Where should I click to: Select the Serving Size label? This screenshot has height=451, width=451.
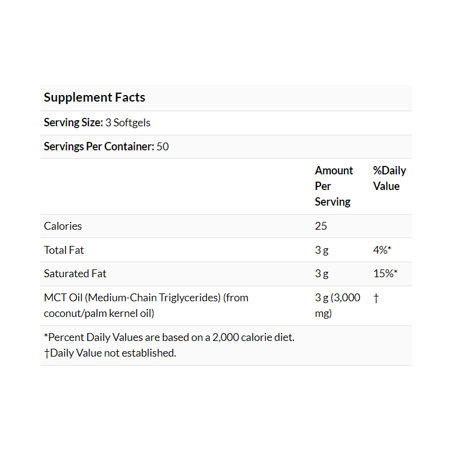pyautogui.click(x=73, y=123)
